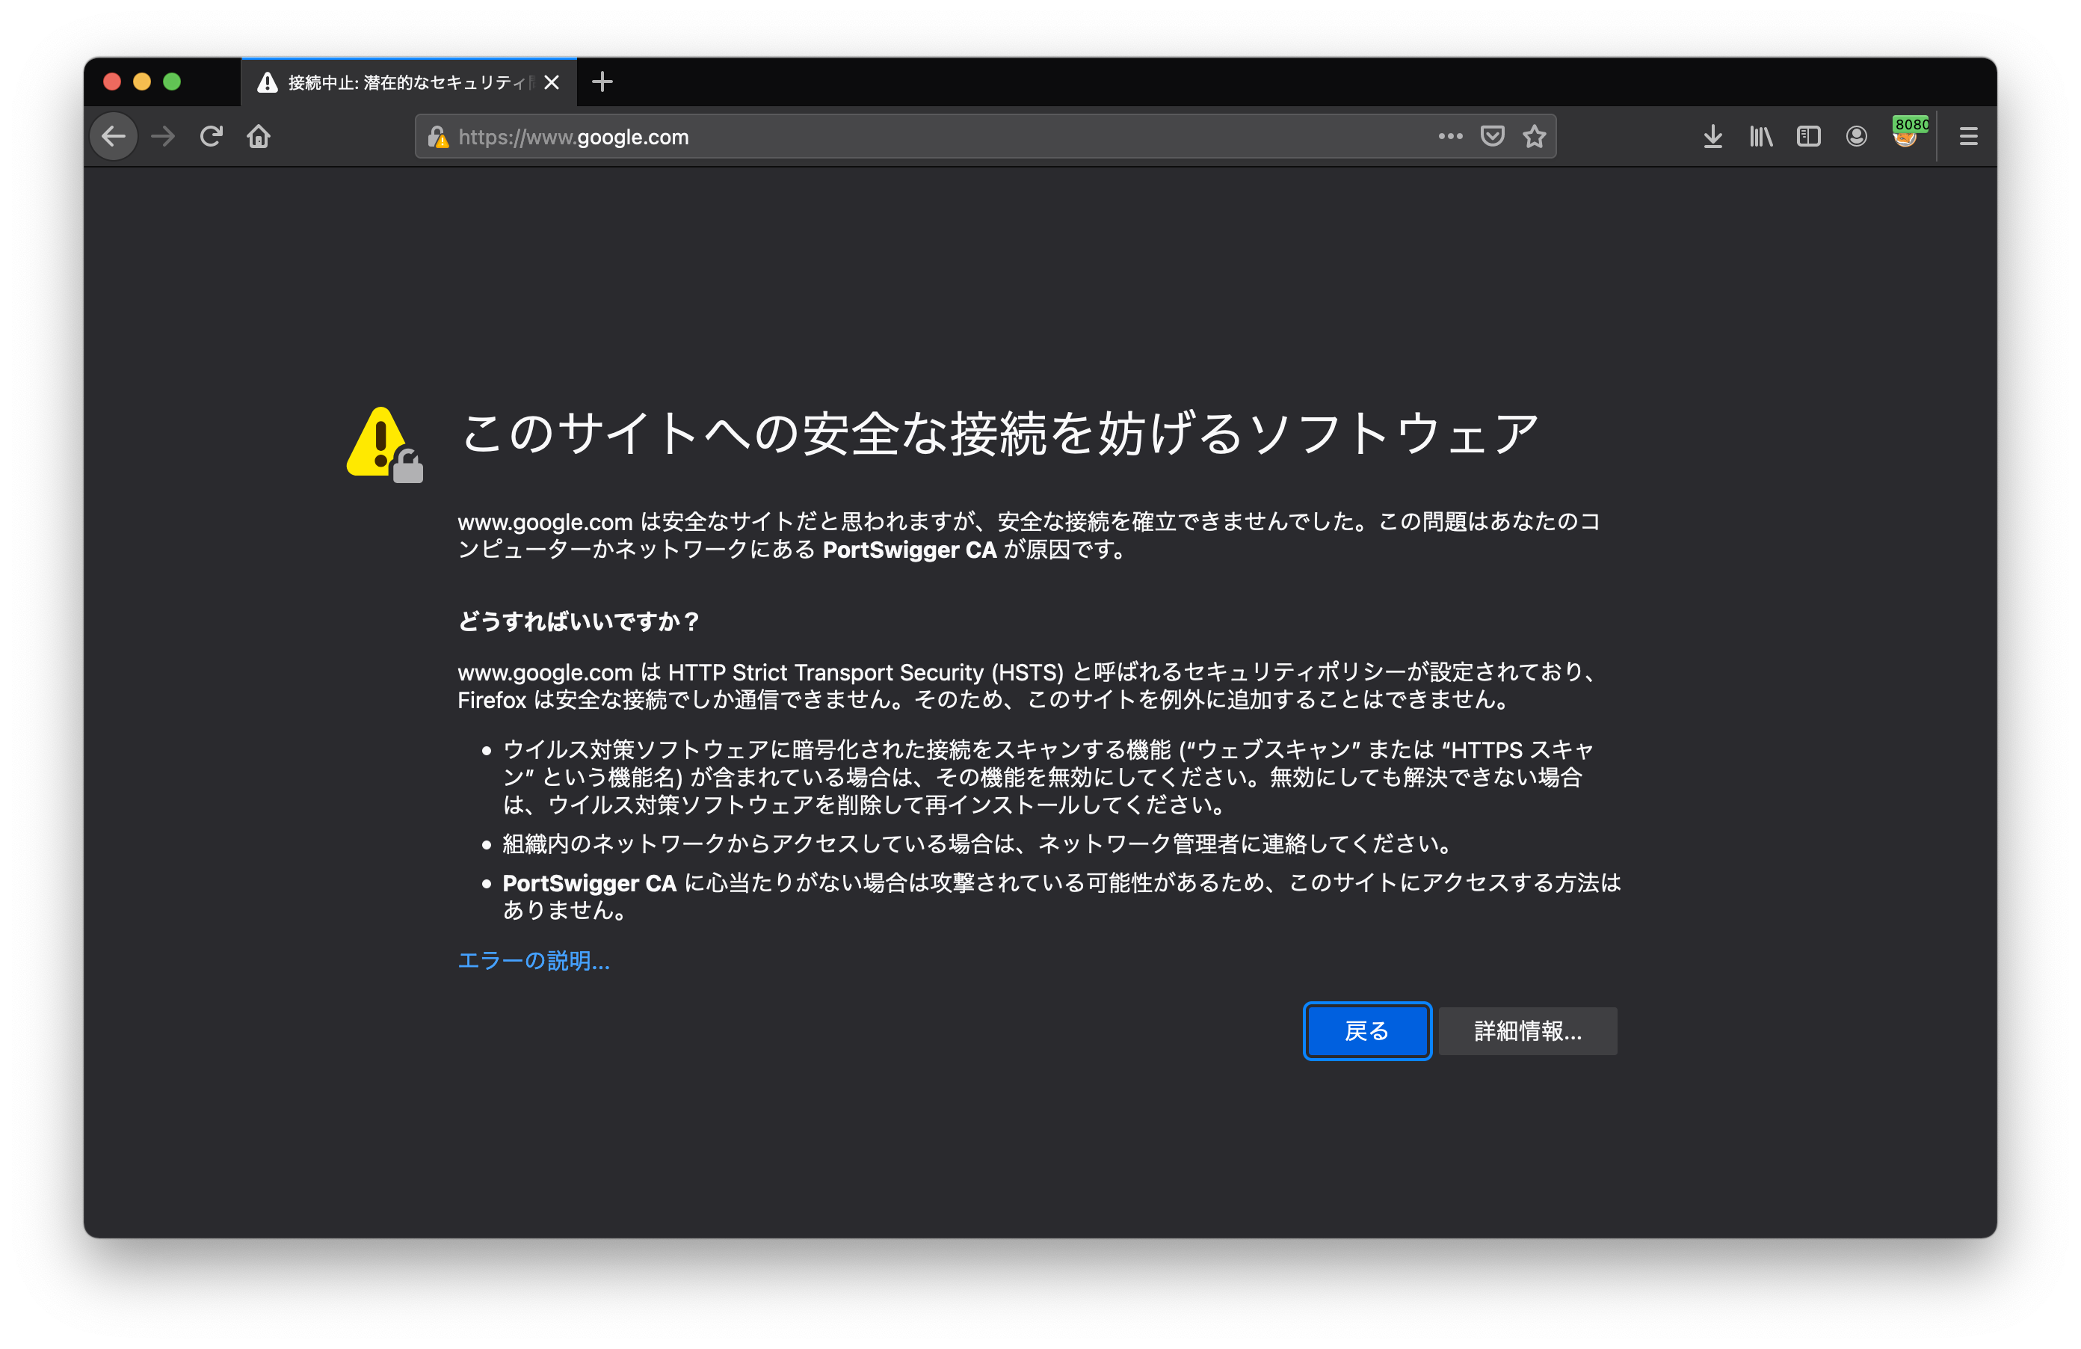This screenshot has height=1349, width=2081.
Task: Click the lock warning icon in address bar
Action: point(438,138)
